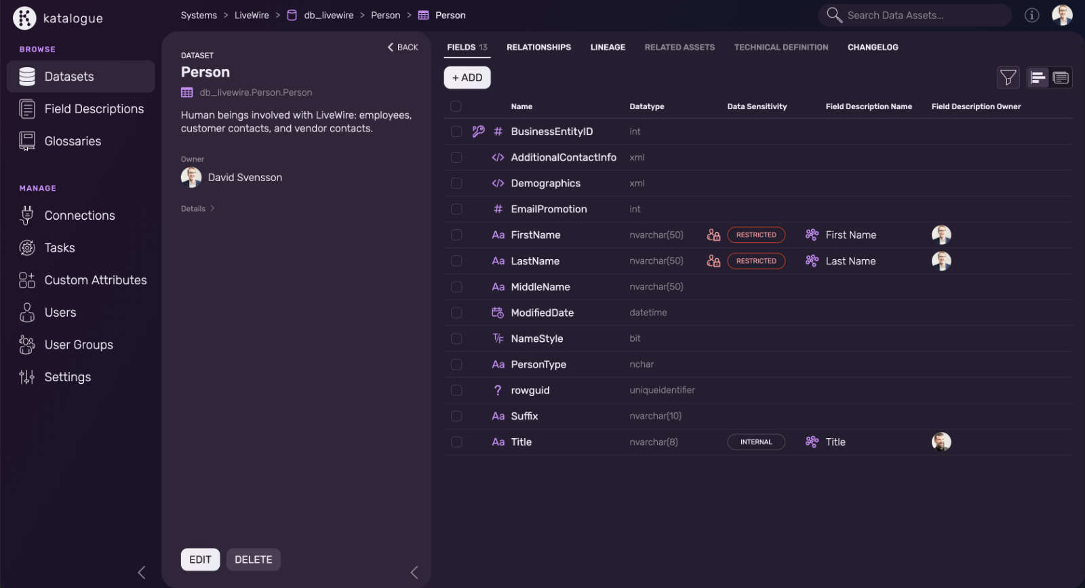Expand the Details section
This screenshot has height=588, width=1085.
(x=197, y=209)
